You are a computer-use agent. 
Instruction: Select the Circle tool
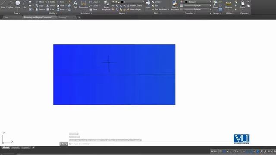tap(18, 5)
